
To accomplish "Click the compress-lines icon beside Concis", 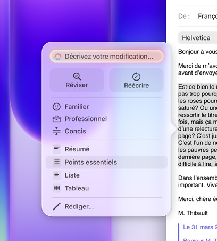I will pos(56,131).
